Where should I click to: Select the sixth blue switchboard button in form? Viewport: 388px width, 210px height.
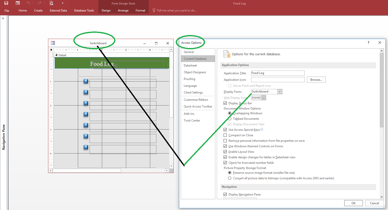86,136
